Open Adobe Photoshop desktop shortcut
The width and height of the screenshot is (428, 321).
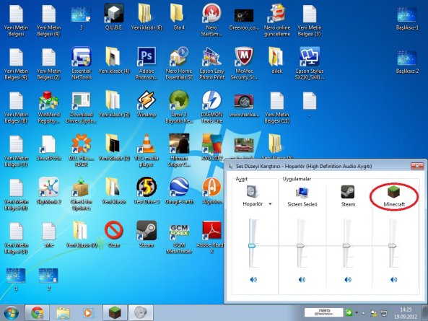pos(147,56)
